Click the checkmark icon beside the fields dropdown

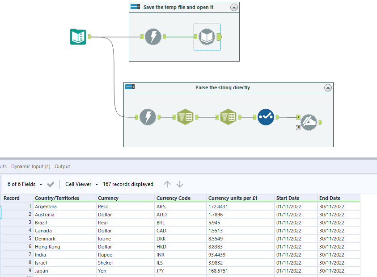point(51,184)
